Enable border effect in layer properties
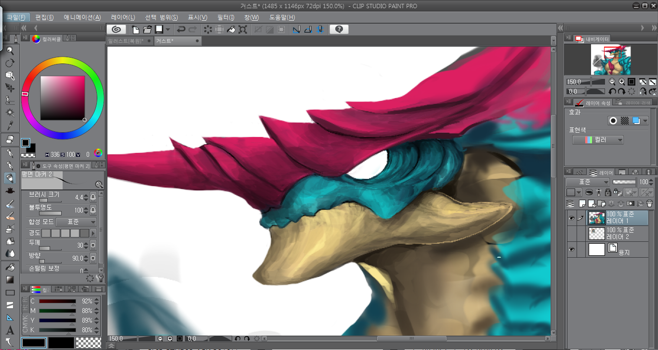 pos(613,121)
